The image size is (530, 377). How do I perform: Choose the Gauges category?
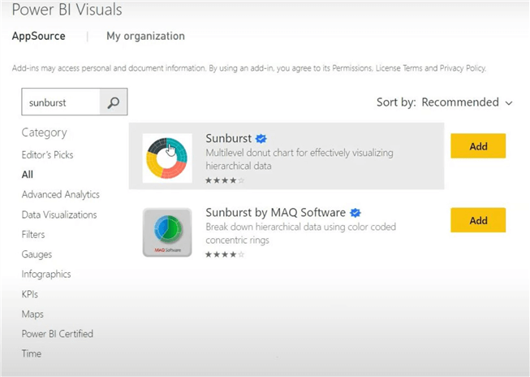tap(37, 254)
